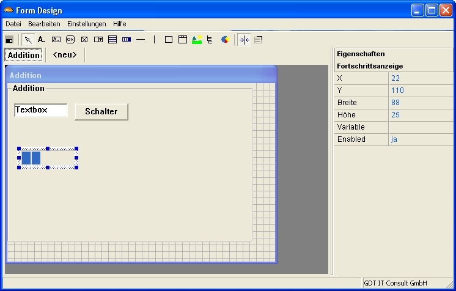Pick the textbox input field tool
456x291 pixels.
pyautogui.click(x=56, y=40)
